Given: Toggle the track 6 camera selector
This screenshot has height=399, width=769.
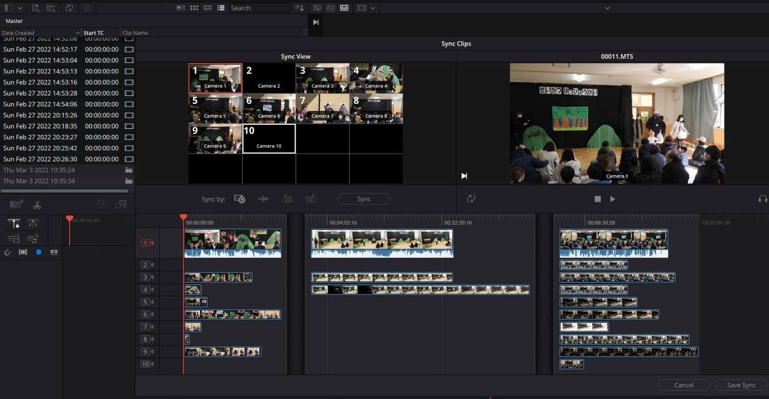Looking at the screenshot, I should point(147,314).
